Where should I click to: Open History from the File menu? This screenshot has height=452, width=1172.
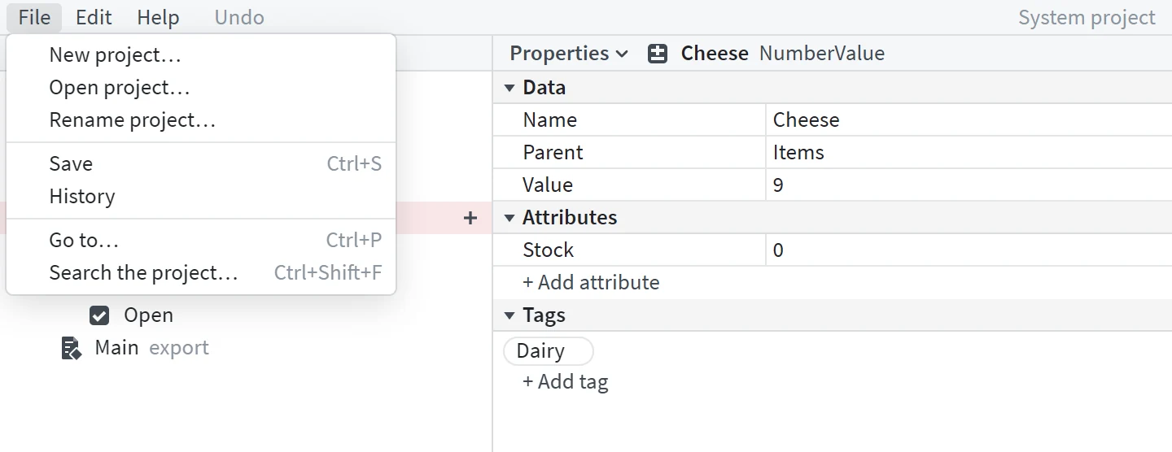pos(201,197)
